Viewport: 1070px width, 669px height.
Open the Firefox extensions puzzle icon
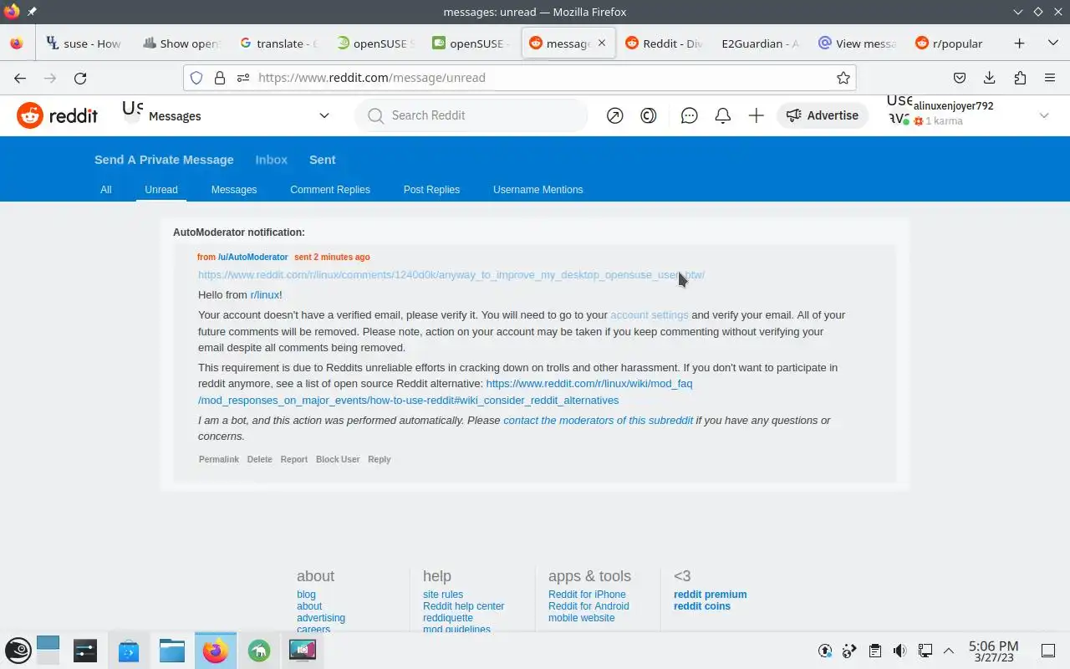point(1020,78)
